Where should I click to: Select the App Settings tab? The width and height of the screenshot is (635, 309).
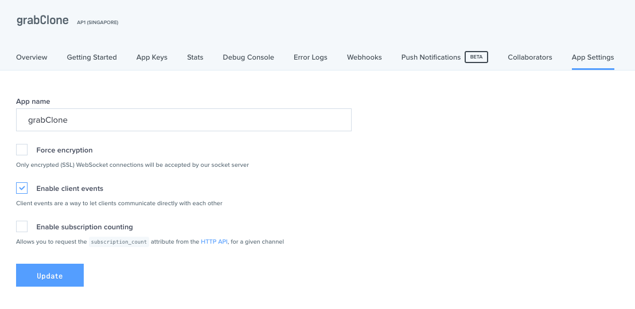point(593,57)
